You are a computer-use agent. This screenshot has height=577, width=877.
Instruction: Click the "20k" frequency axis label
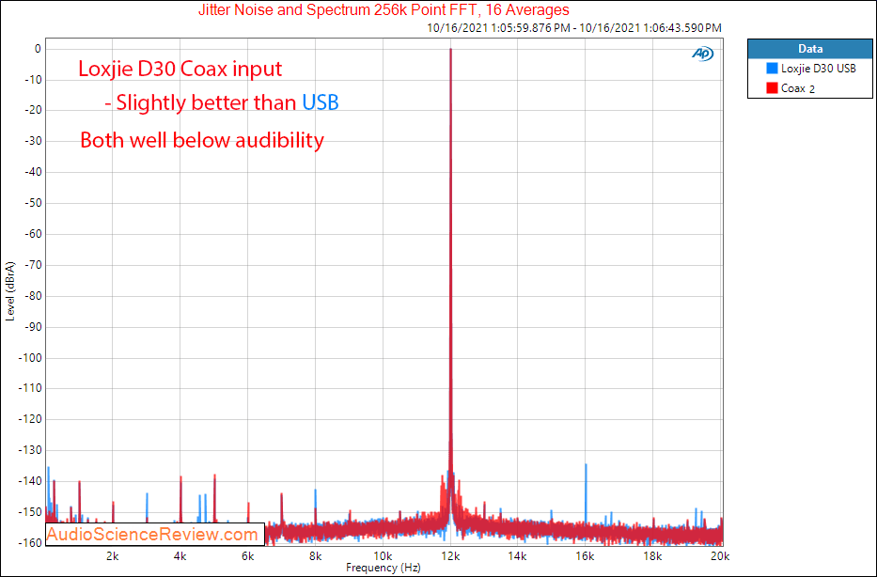tap(720, 556)
